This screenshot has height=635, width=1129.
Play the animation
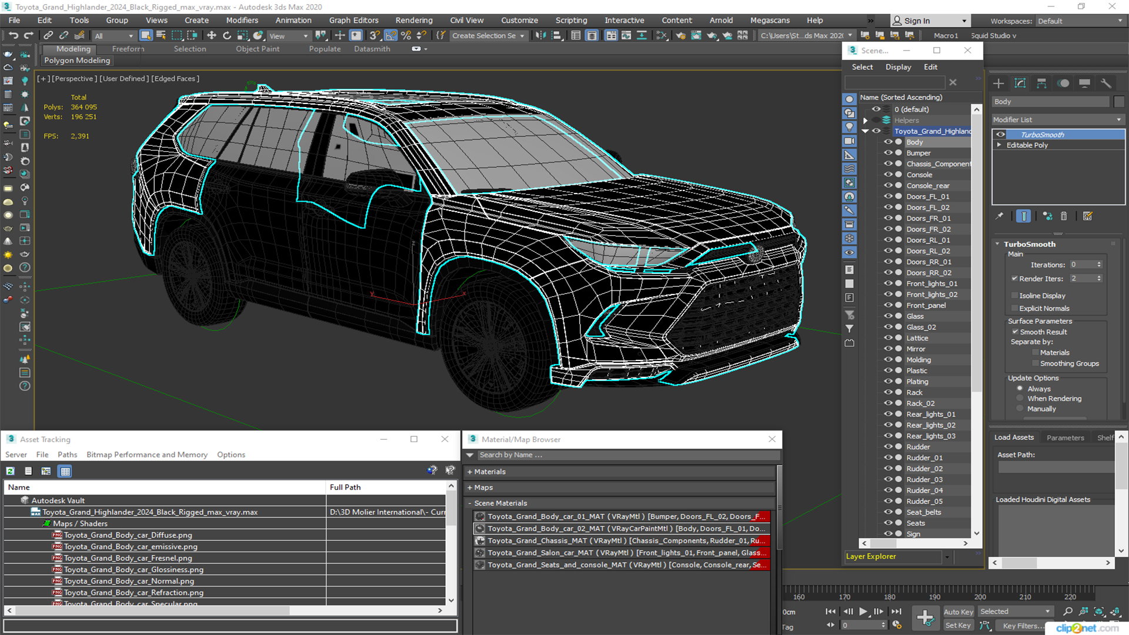[x=863, y=612]
